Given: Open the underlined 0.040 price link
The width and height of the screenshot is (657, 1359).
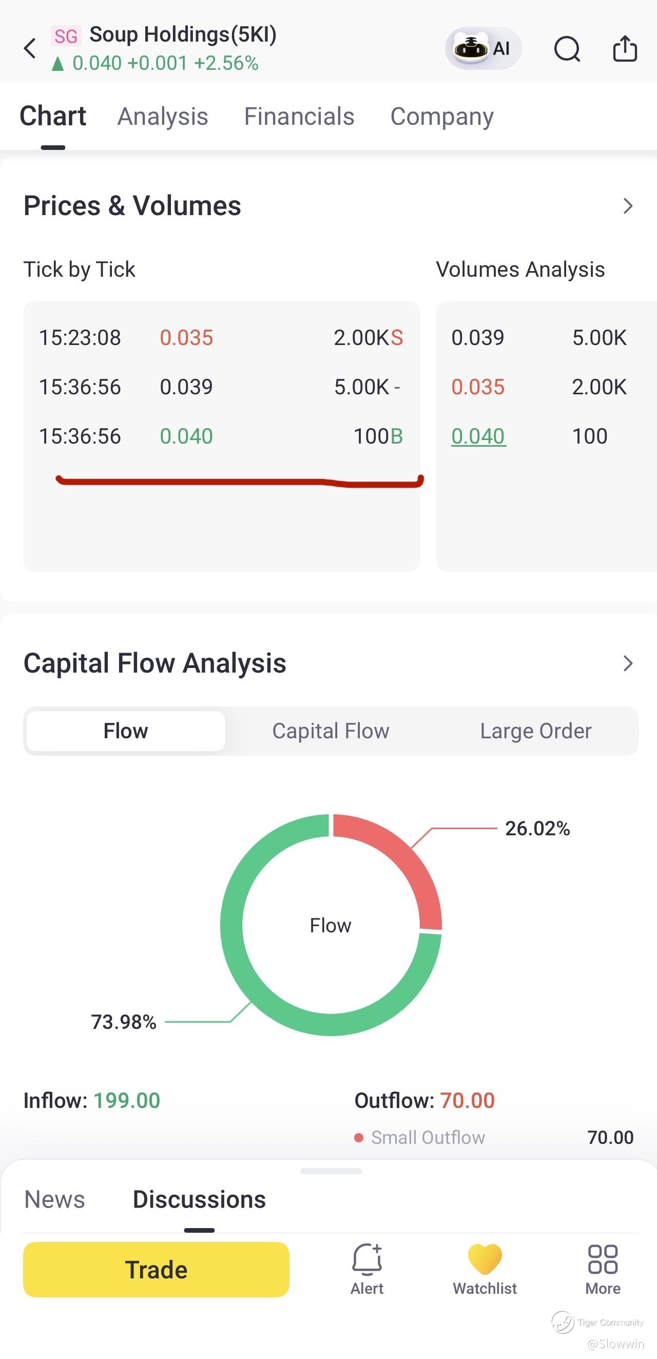Looking at the screenshot, I should coord(478,437).
